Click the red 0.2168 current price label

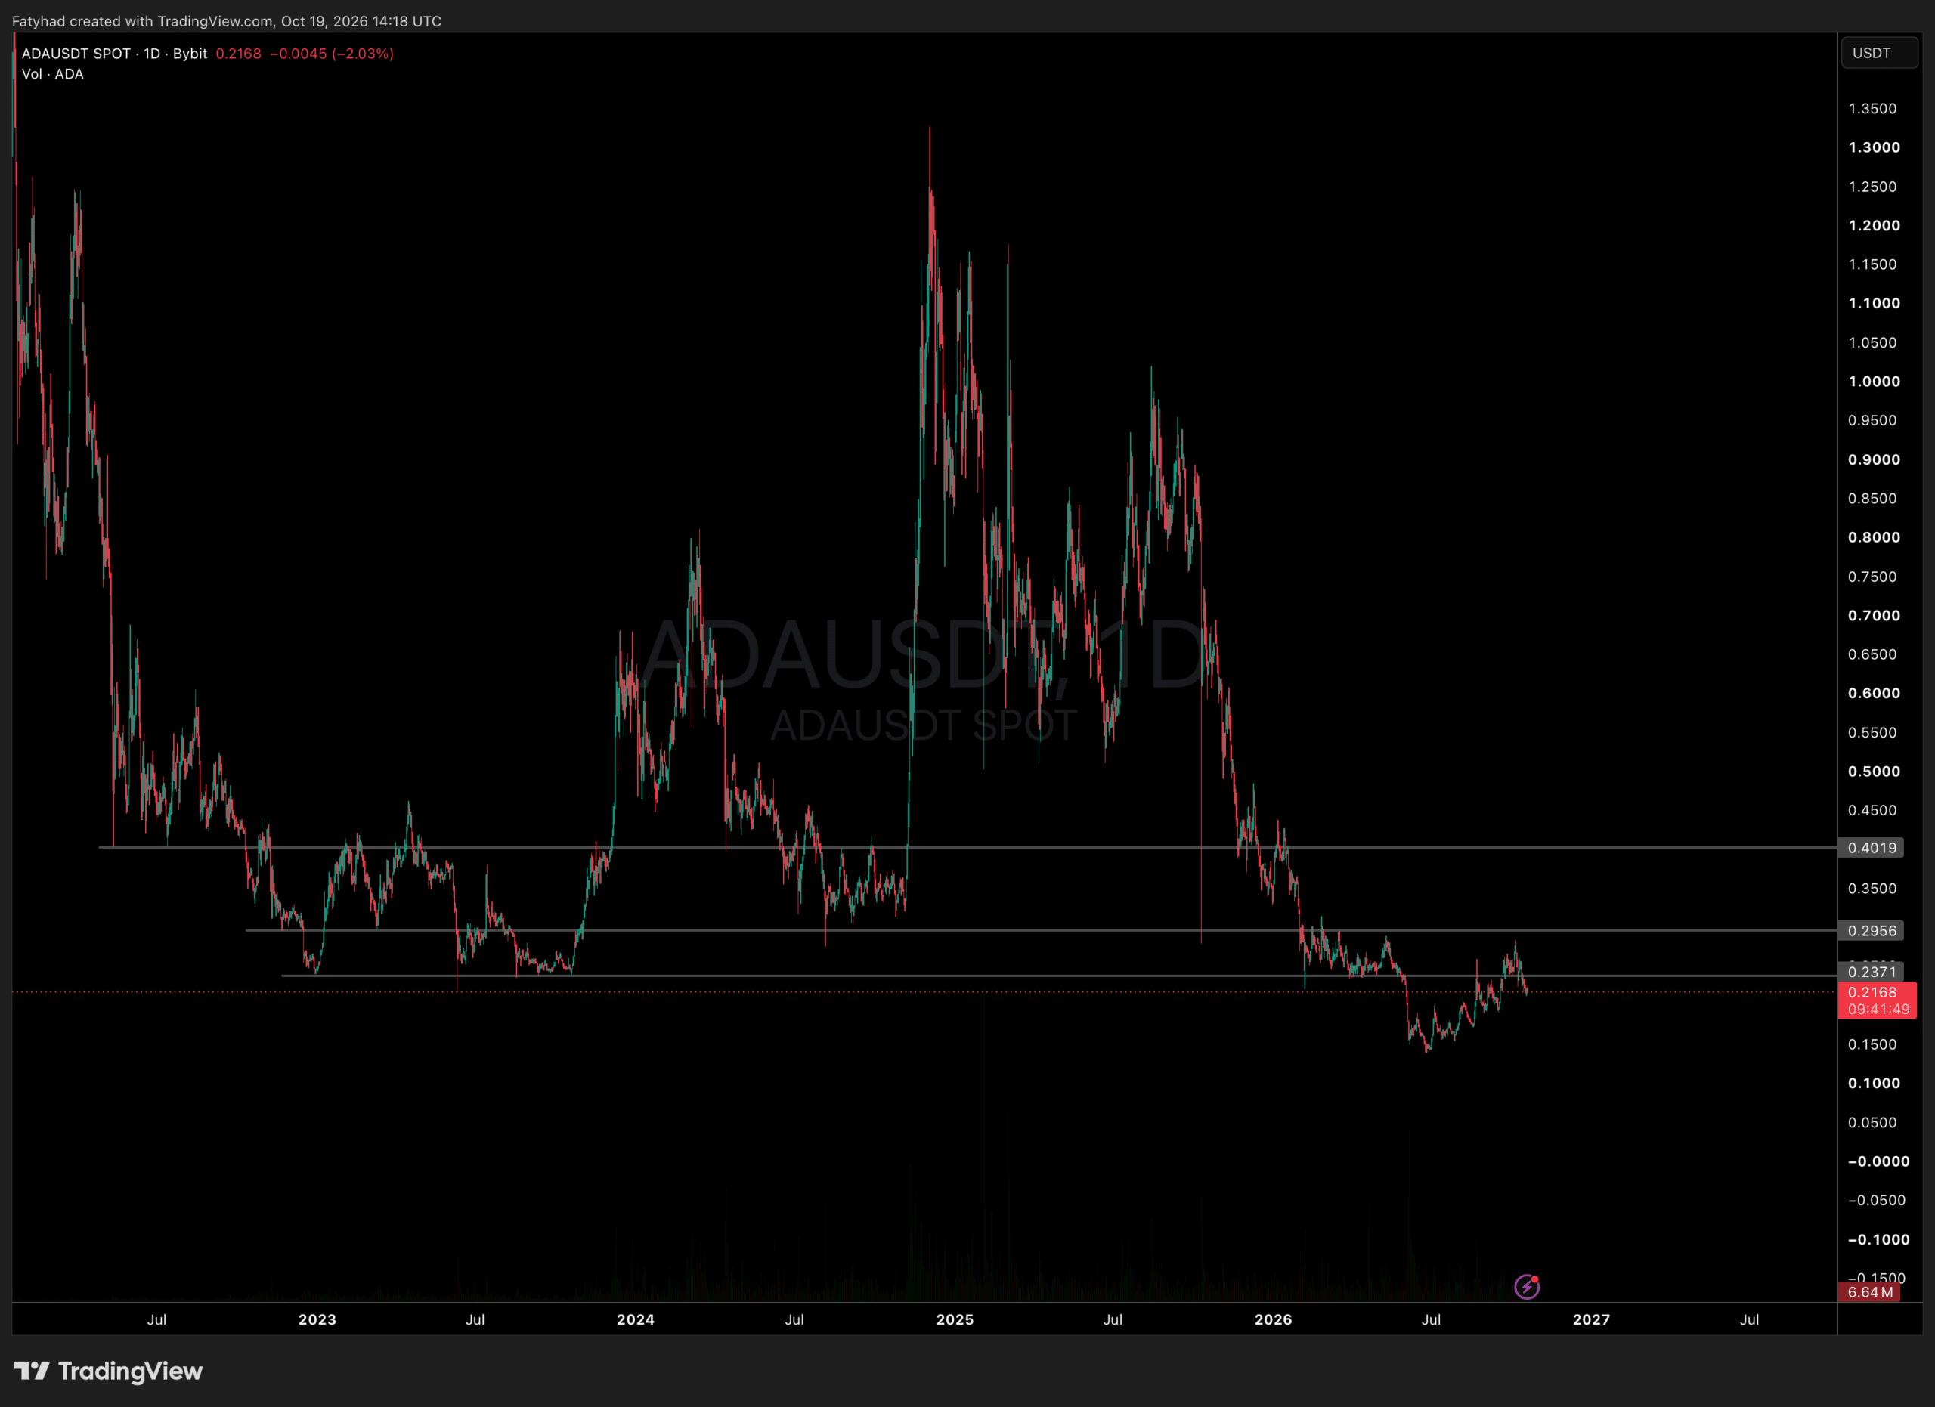point(1878,1000)
